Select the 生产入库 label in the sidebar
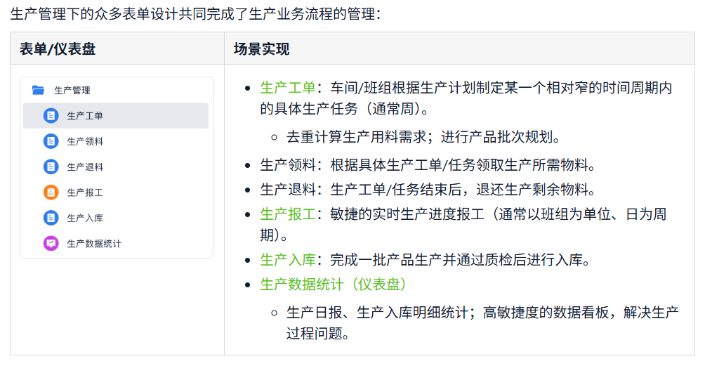Screen dimensions: 705x366 [x=85, y=218]
